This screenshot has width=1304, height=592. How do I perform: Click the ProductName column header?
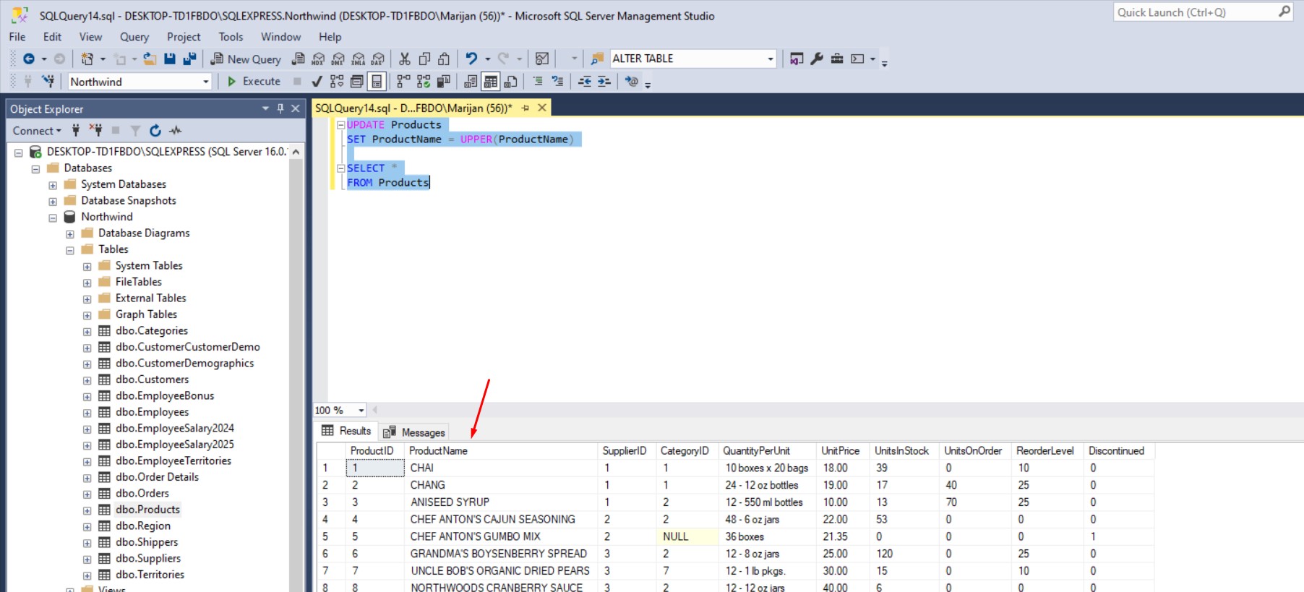[x=501, y=451]
